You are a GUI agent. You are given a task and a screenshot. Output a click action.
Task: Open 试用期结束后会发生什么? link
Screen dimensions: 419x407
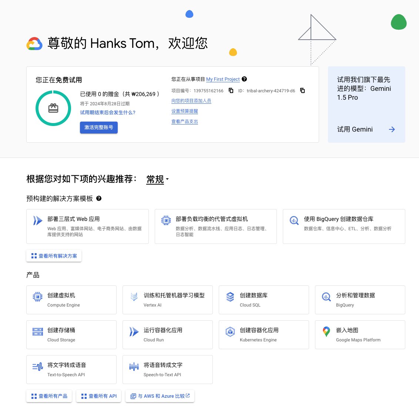(x=108, y=112)
